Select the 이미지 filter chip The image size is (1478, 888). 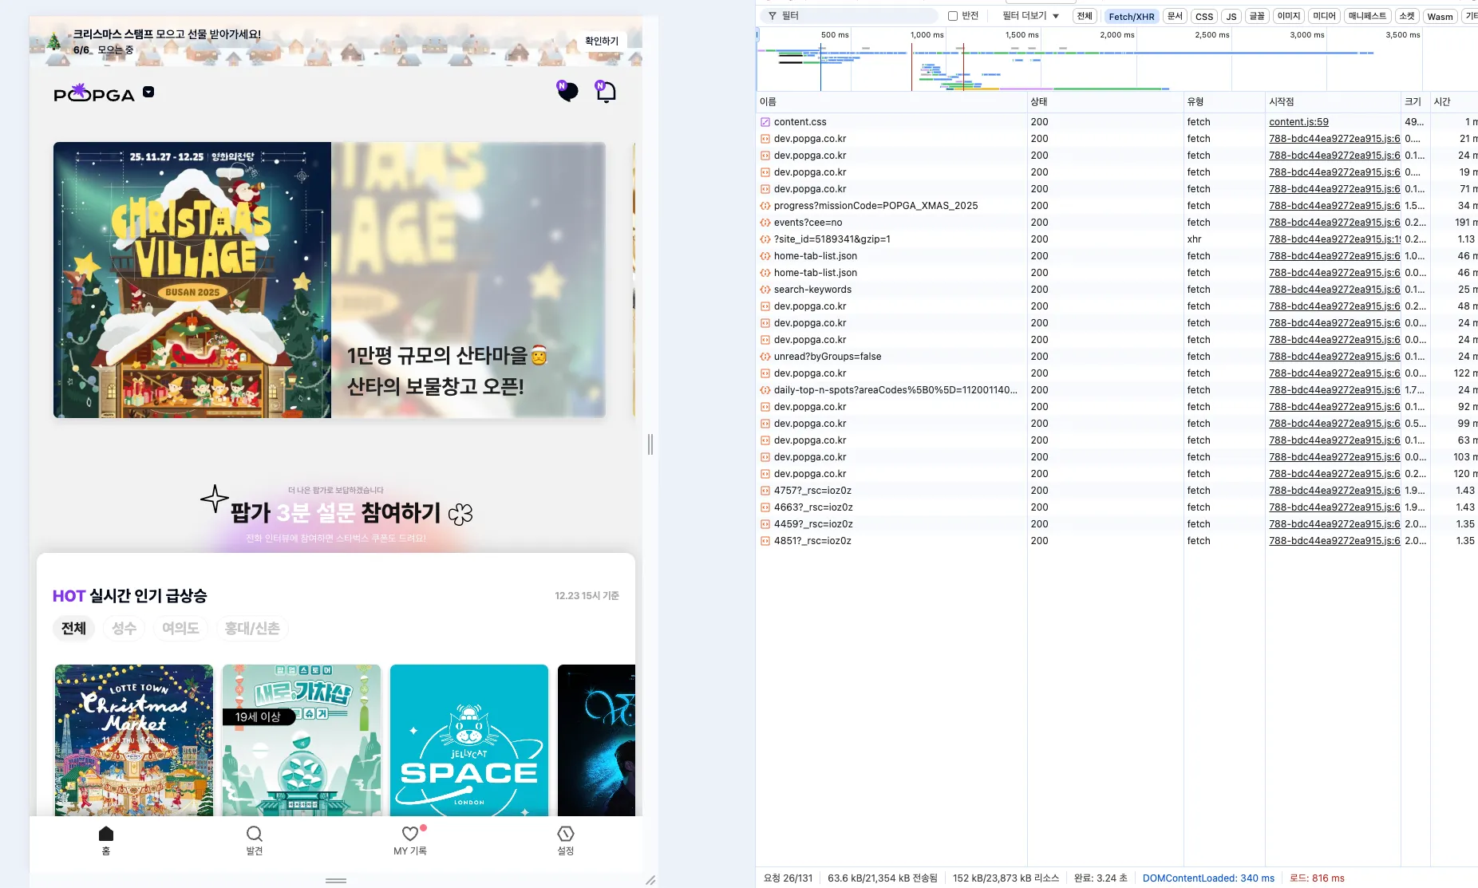point(1288,15)
